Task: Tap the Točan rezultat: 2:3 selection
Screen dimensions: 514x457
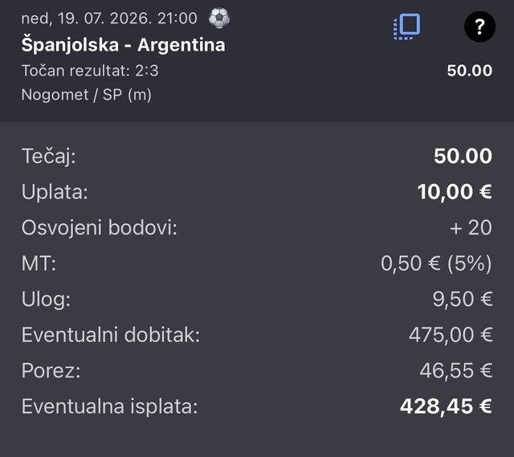Action: tap(90, 71)
